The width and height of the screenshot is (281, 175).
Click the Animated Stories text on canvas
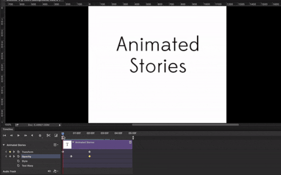(158, 55)
